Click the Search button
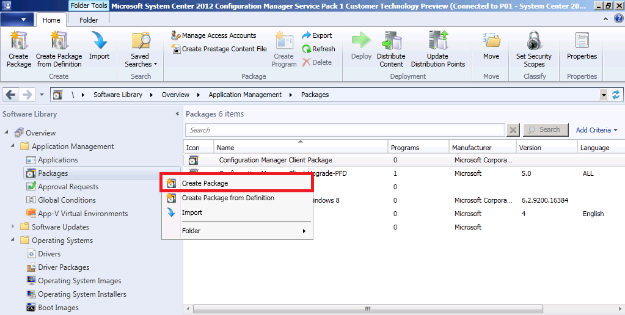 (x=546, y=130)
